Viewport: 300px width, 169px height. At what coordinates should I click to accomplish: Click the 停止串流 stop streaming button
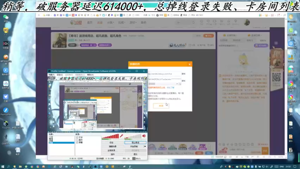click(x=135, y=143)
